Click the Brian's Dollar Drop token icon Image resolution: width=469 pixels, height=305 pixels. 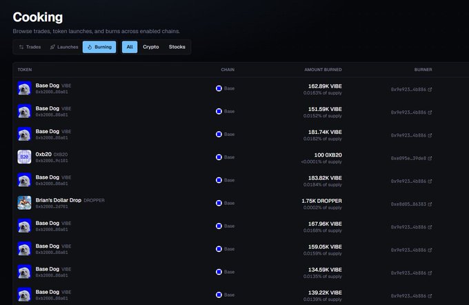[24, 203]
